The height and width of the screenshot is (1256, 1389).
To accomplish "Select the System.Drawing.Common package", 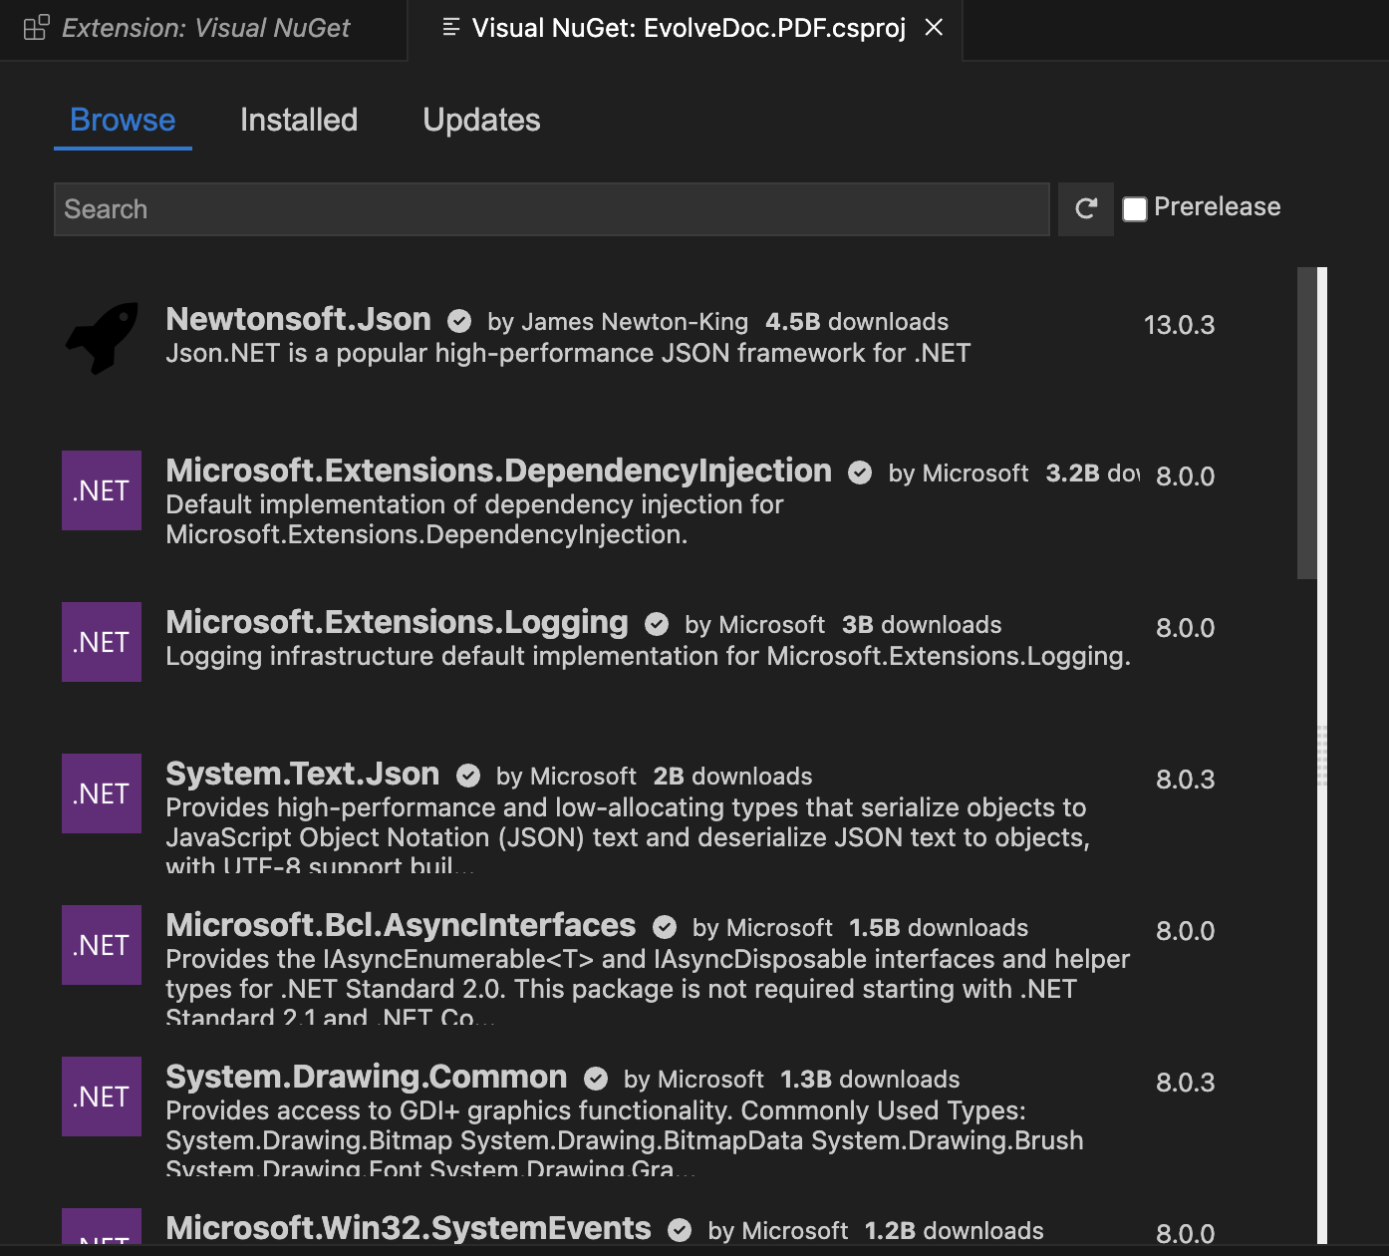I will 366,1077.
